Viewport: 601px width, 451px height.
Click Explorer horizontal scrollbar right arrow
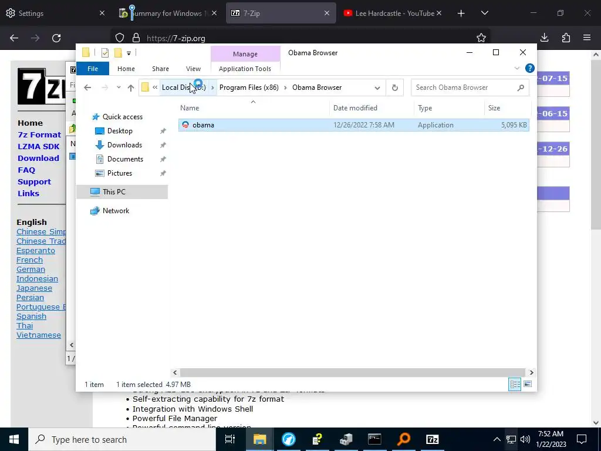[531, 372]
